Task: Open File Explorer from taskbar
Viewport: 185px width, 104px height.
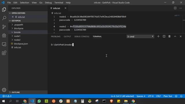Action: click(126, 101)
